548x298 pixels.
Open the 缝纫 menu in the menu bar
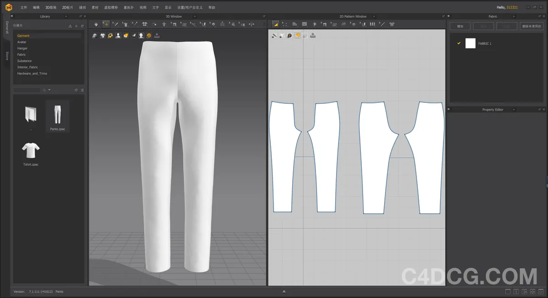pos(82,7)
